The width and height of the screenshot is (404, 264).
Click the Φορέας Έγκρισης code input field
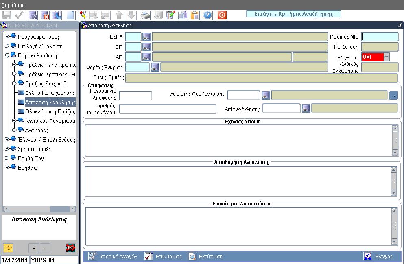[x=138, y=67]
